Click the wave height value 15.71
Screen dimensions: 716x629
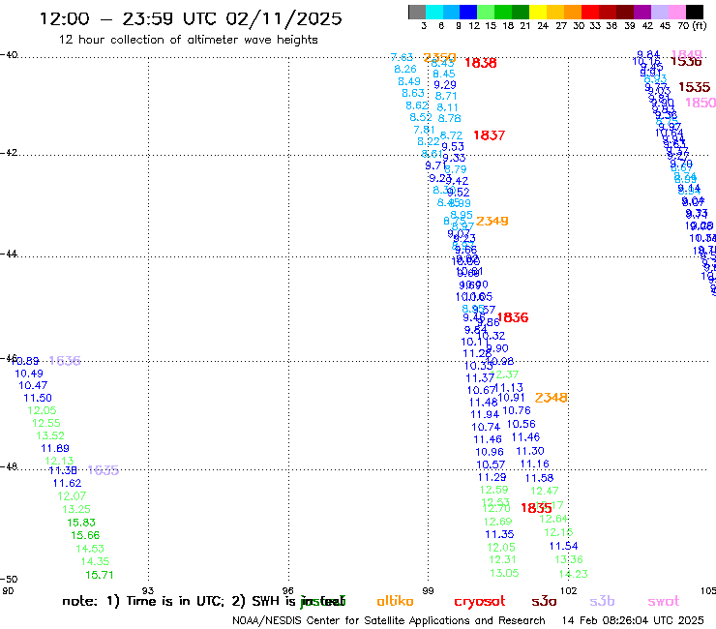point(99,575)
